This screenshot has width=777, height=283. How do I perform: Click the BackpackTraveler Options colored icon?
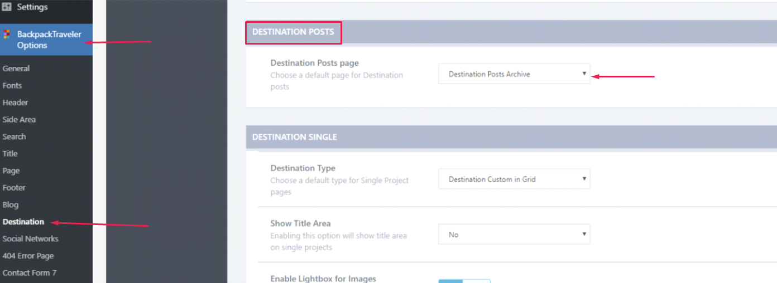tap(7, 35)
